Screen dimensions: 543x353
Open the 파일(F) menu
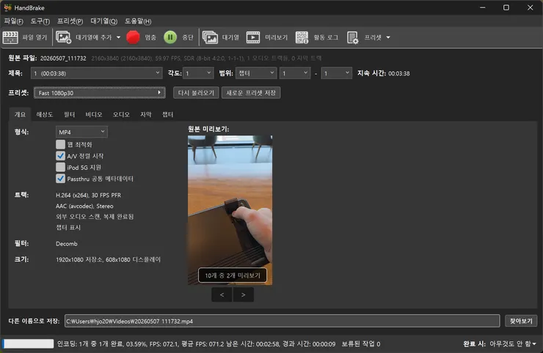[x=13, y=21]
